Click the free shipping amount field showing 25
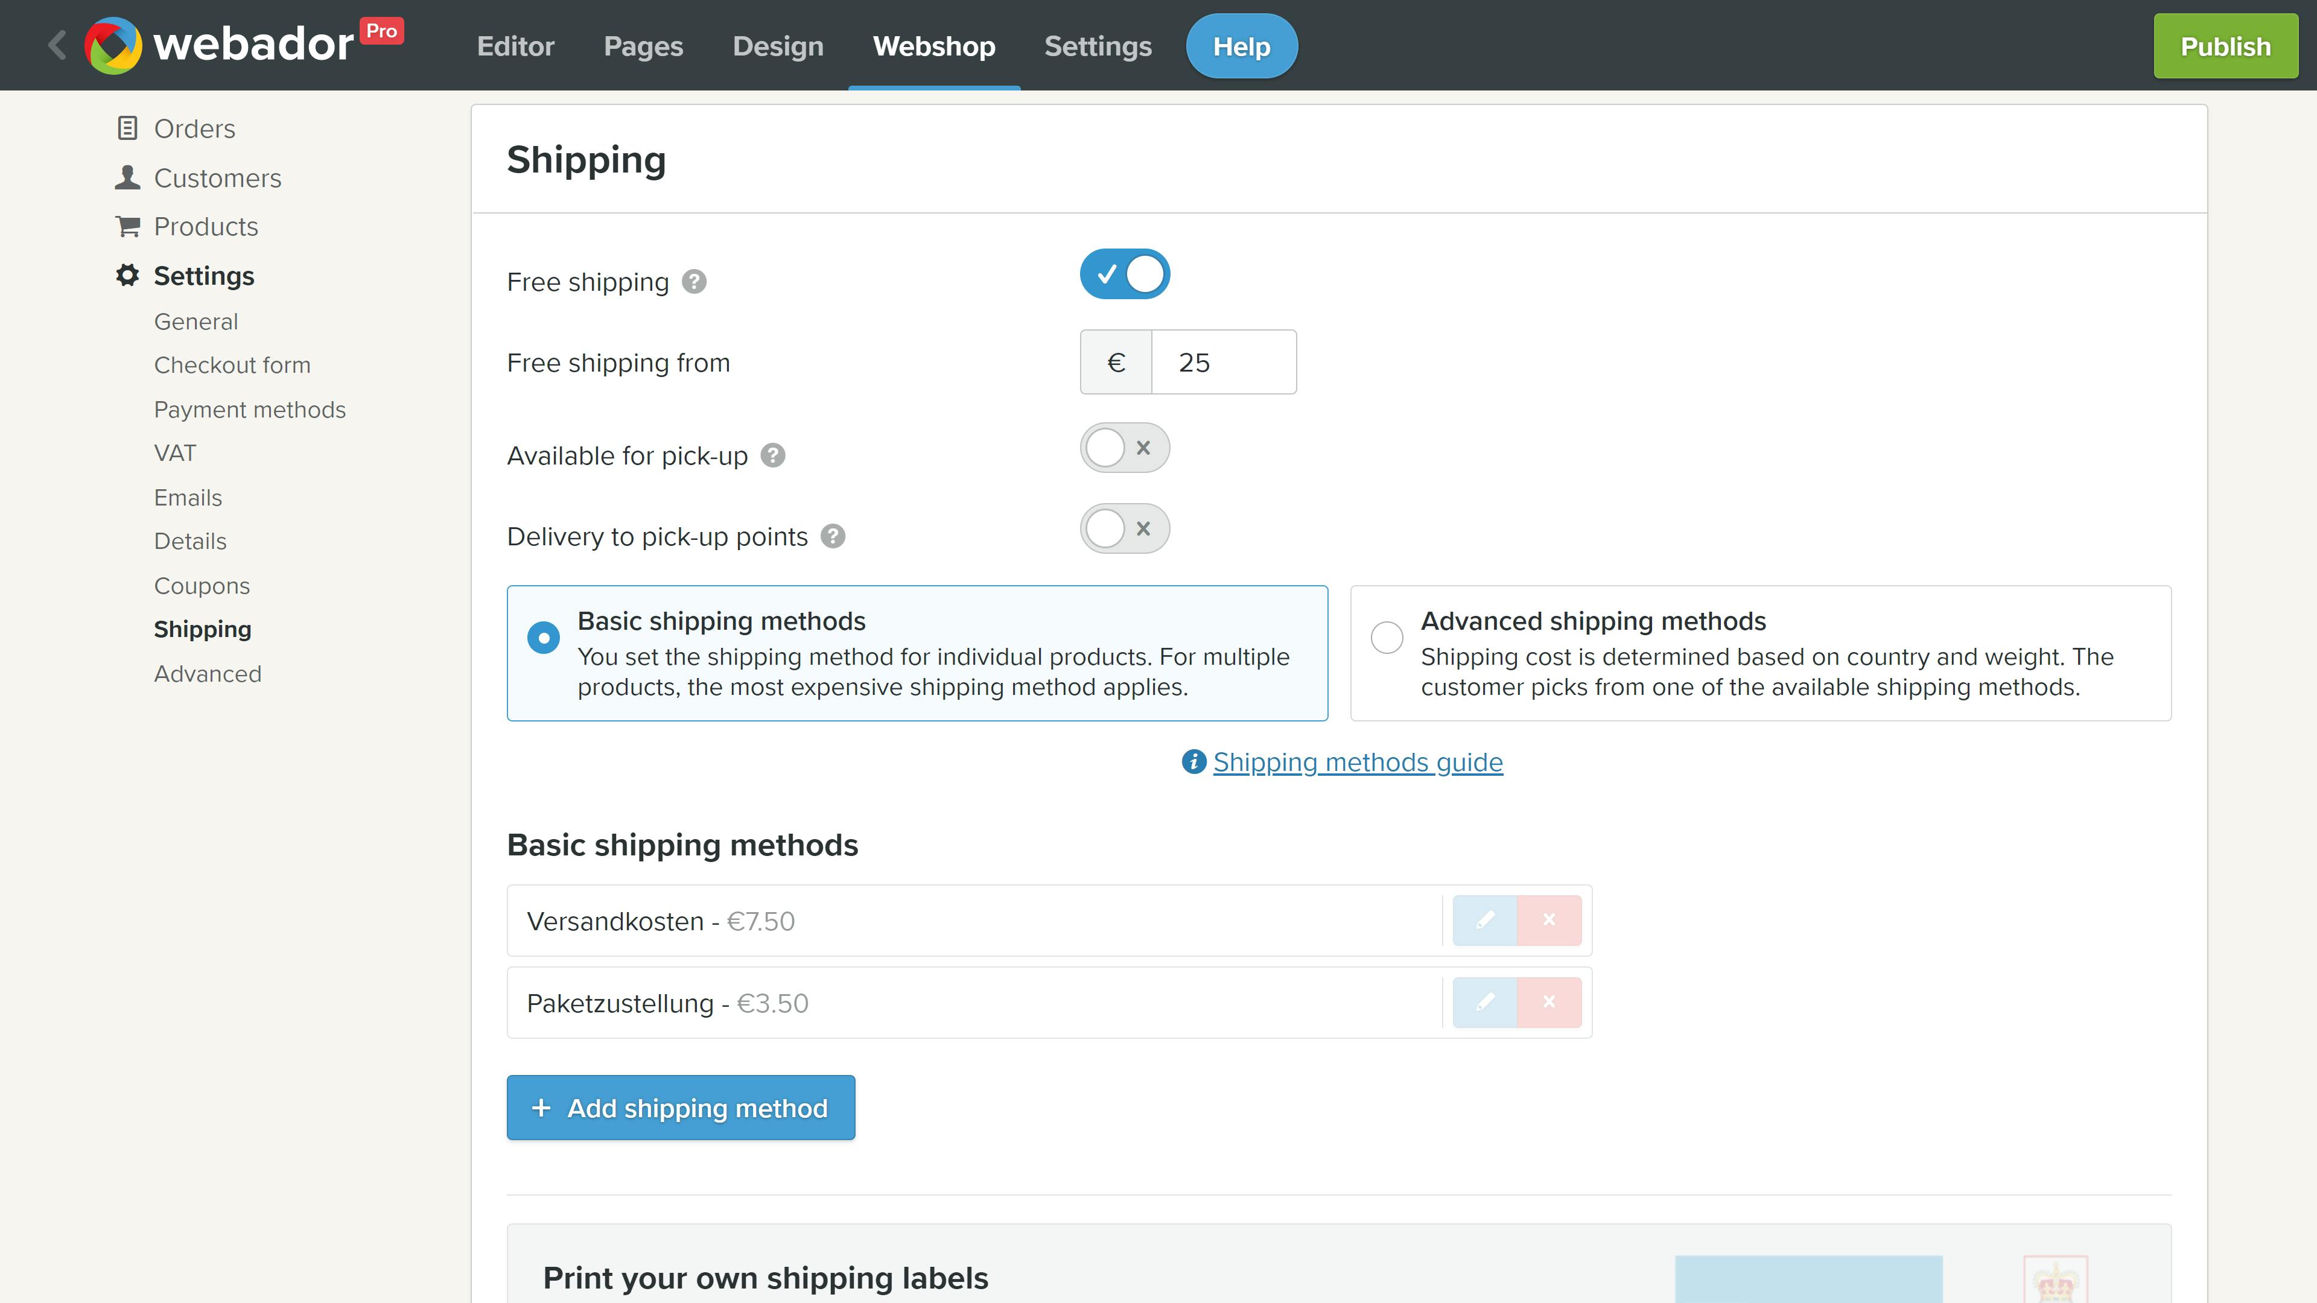Image resolution: width=2317 pixels, height=1303 pixels. 1223,361
